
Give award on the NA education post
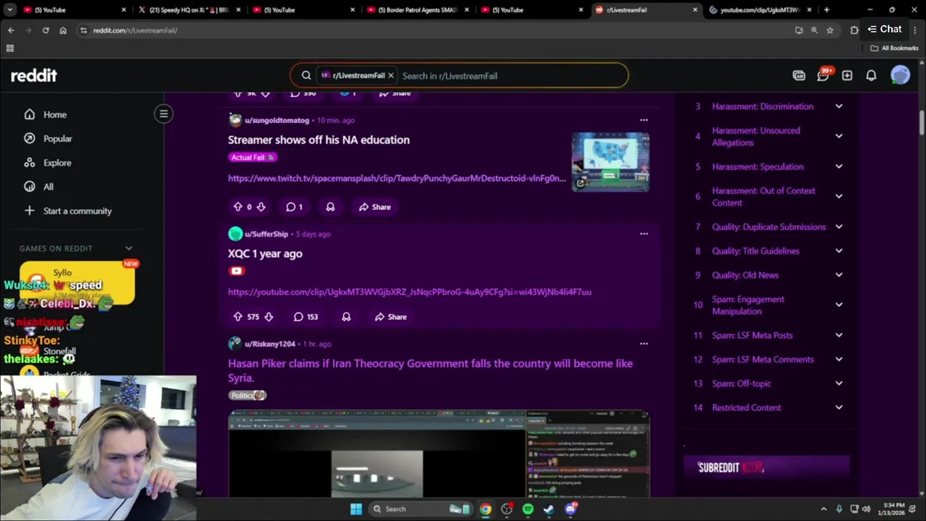point(330,207)
